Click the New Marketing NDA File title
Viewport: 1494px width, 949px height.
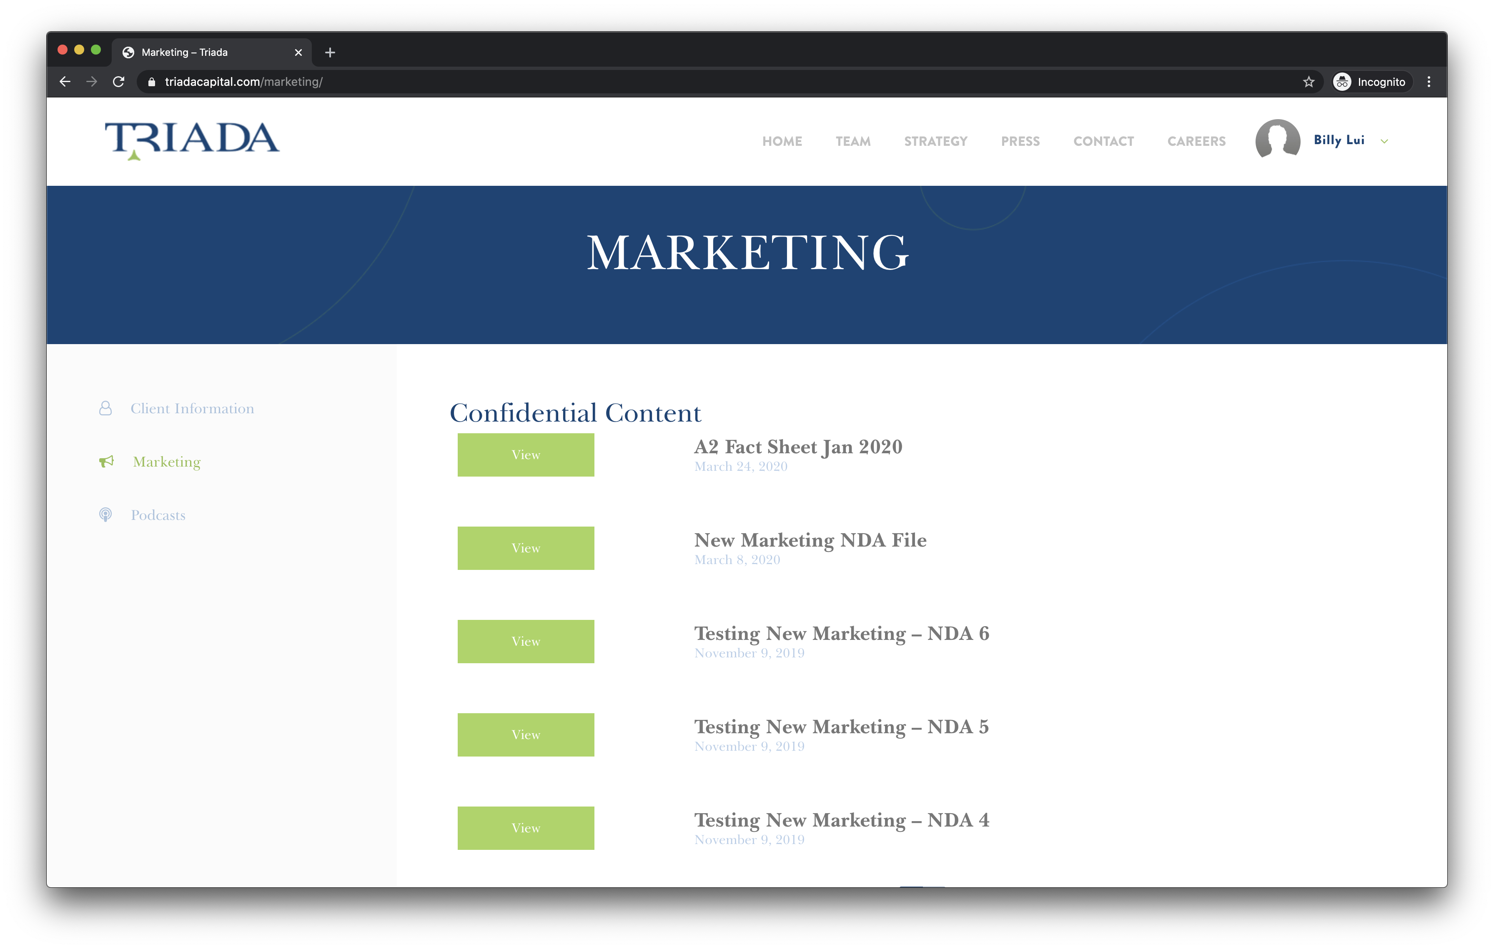click(810, 540)
